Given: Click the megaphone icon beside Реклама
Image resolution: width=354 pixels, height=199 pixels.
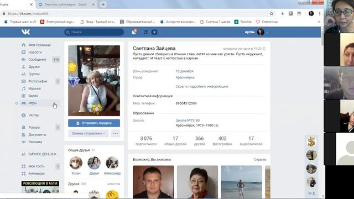Looking at the screenshot, I should point(23,142).
